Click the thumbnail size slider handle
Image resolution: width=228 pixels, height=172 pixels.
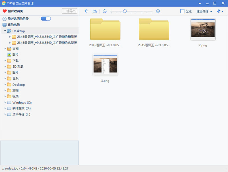[x=125, y=11]
